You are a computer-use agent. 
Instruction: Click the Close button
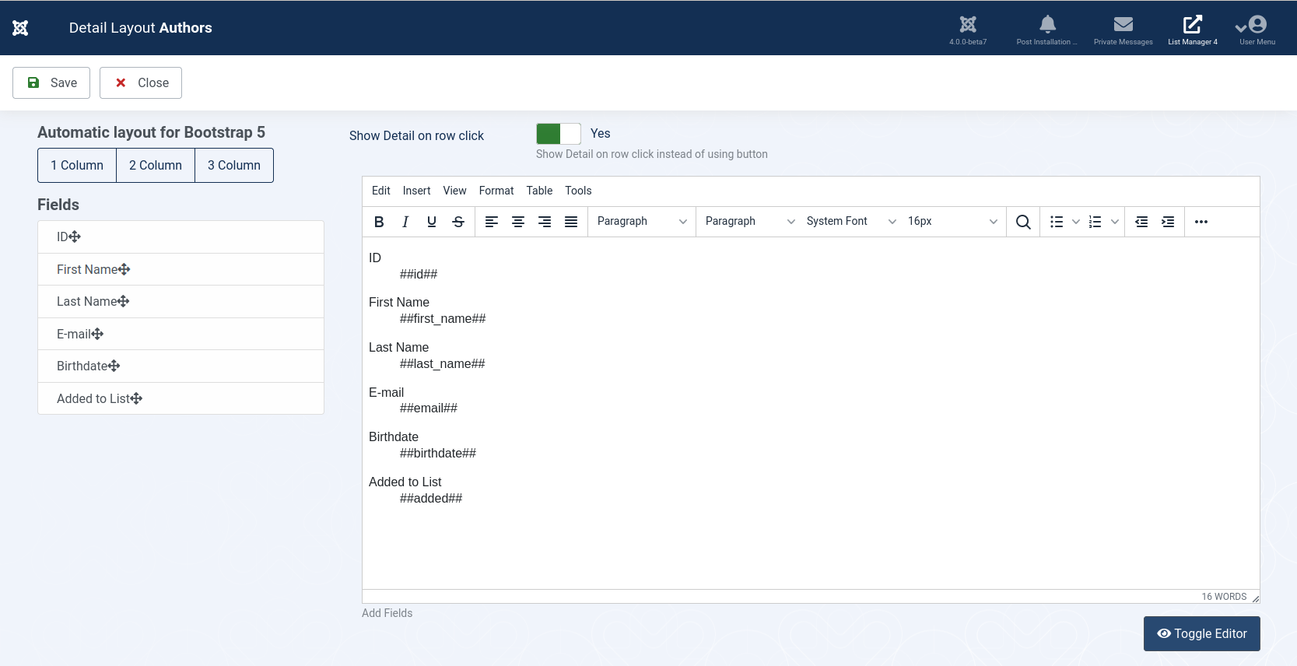point(141,82)
